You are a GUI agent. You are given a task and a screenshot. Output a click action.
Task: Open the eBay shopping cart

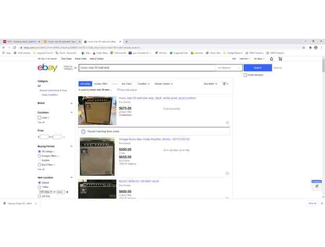280,59
